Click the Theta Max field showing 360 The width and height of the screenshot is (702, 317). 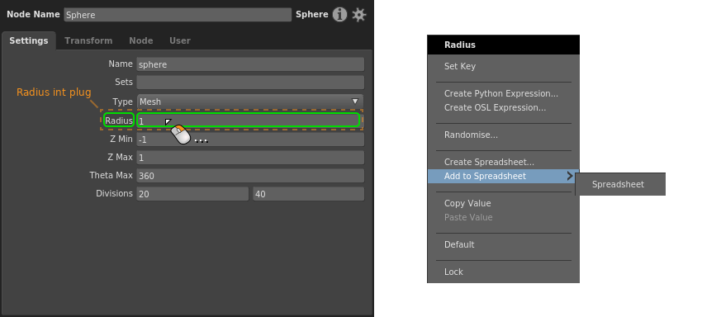[250, 176]
